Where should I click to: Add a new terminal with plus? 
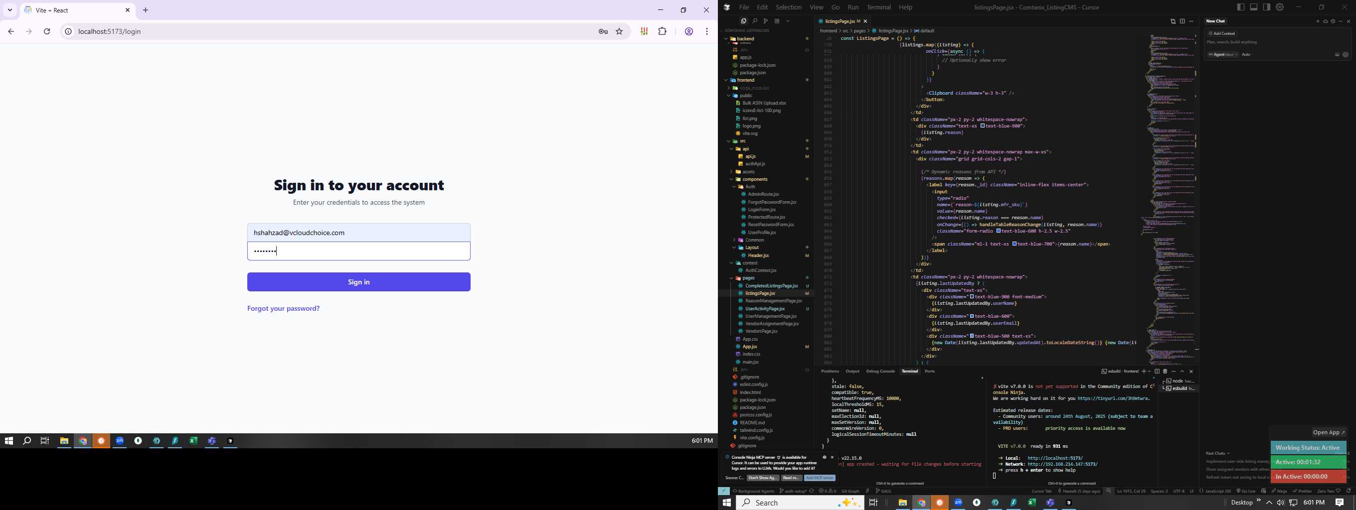pos(1144,372)
